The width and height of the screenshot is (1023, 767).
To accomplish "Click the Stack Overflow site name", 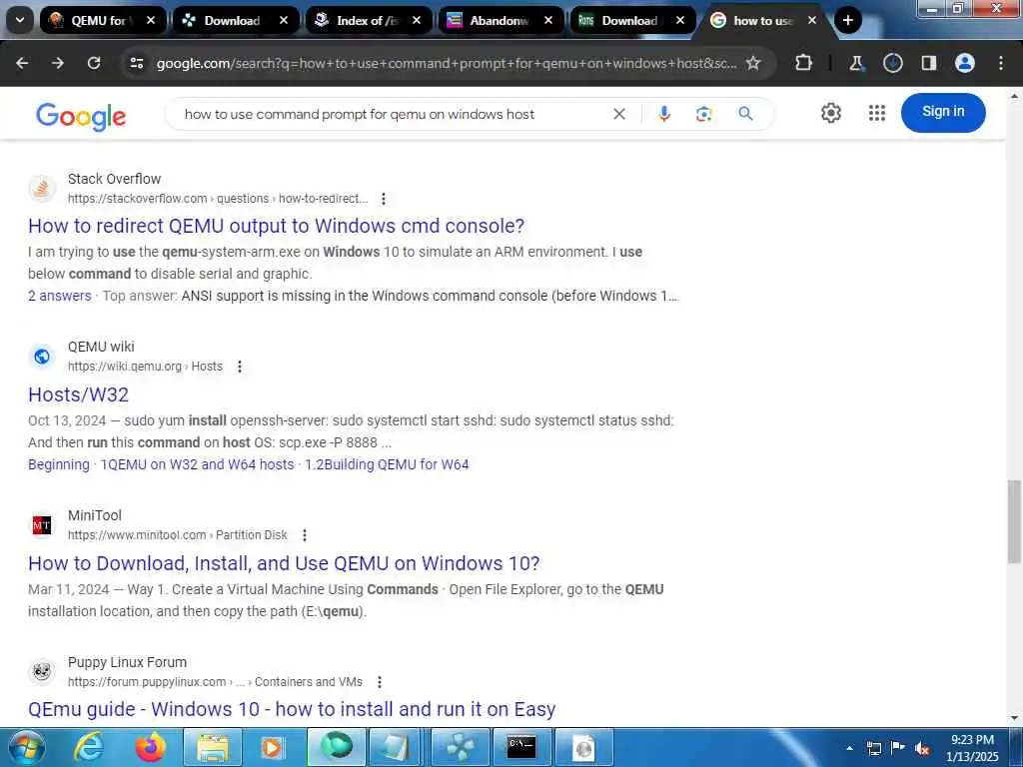I will coord(114,179).
